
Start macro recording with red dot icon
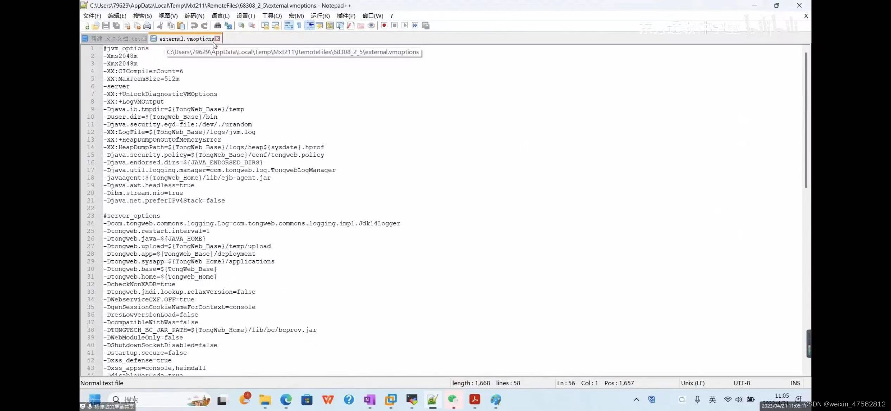384,26
